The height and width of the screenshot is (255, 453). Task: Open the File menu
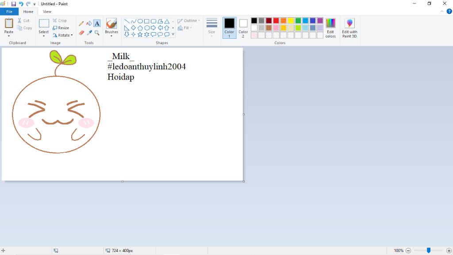click(x=9, y=11)
